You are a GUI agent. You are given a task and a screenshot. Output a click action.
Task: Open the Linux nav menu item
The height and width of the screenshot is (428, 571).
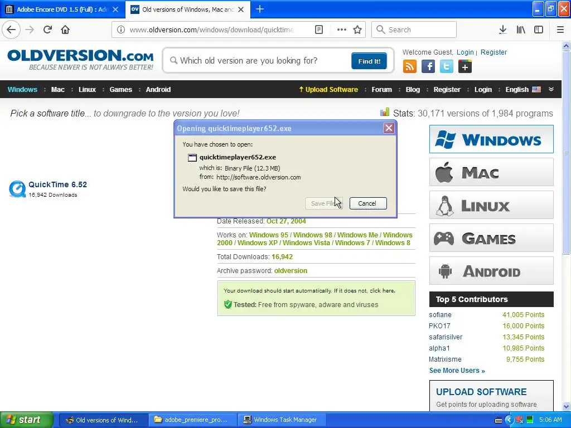point(87,90)
